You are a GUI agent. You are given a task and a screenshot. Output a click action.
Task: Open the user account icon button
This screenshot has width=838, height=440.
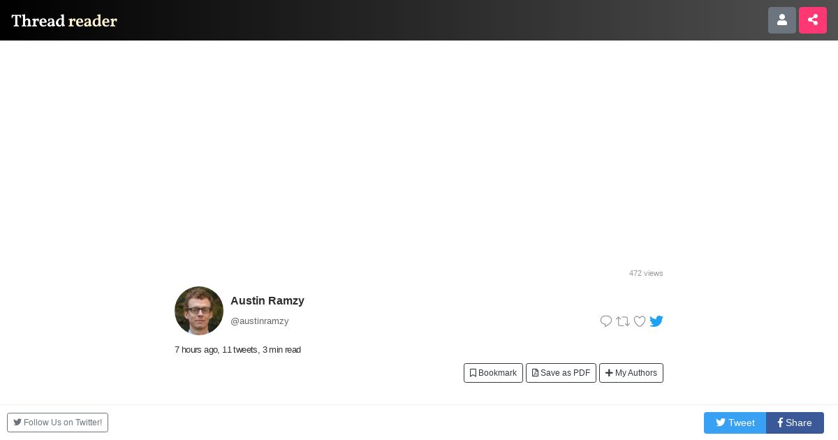coord(782,20)
